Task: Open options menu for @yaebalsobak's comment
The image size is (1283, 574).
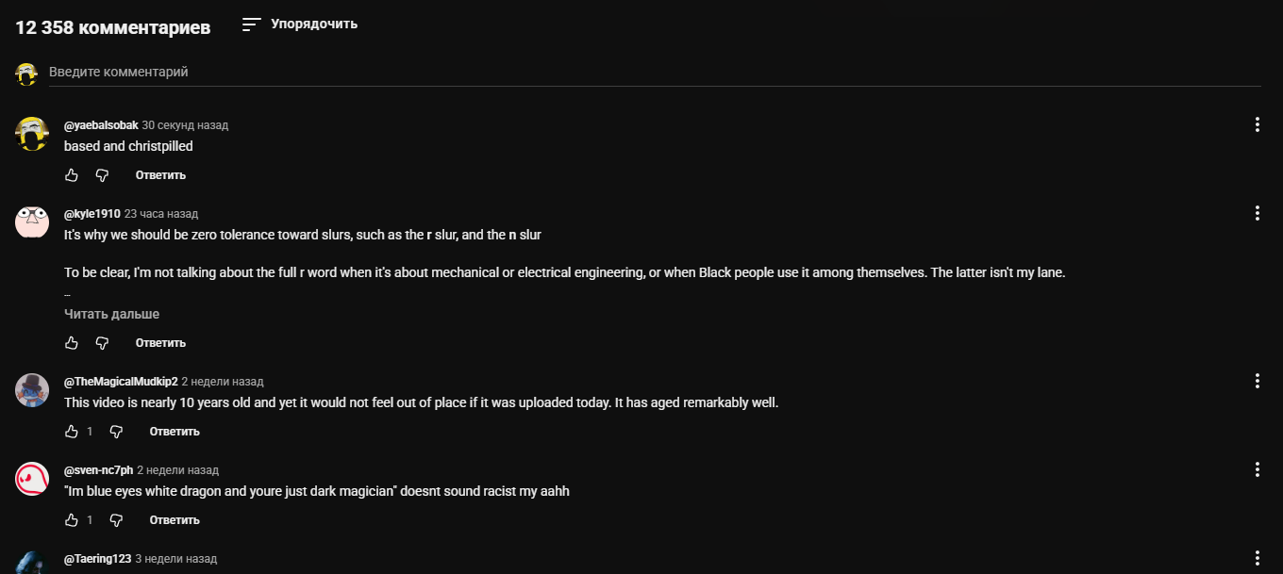Action: tap(1257, 124)
